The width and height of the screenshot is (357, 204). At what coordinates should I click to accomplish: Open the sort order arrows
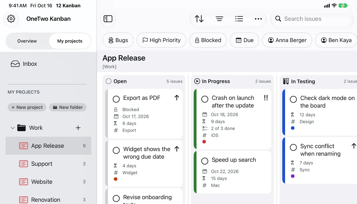pos(199,19)
